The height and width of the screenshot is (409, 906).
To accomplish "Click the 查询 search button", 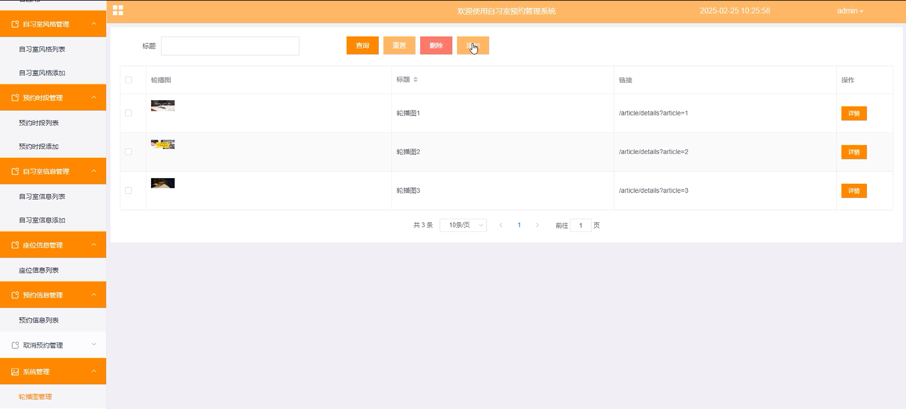I will tap(362, 46).
